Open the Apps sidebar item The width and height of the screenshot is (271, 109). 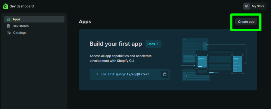[34, 19]
